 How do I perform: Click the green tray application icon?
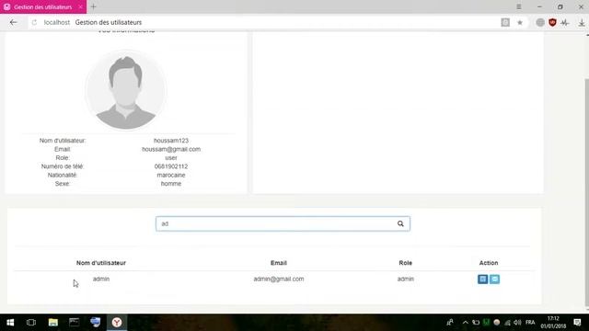(x=487, y=322)
